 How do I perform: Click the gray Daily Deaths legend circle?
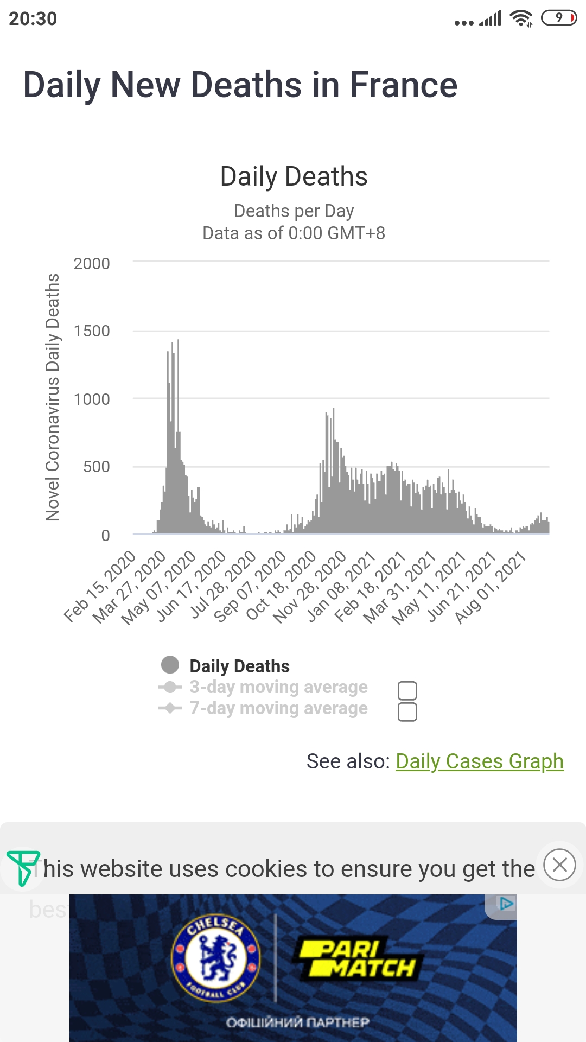click(x=170, y=665)
